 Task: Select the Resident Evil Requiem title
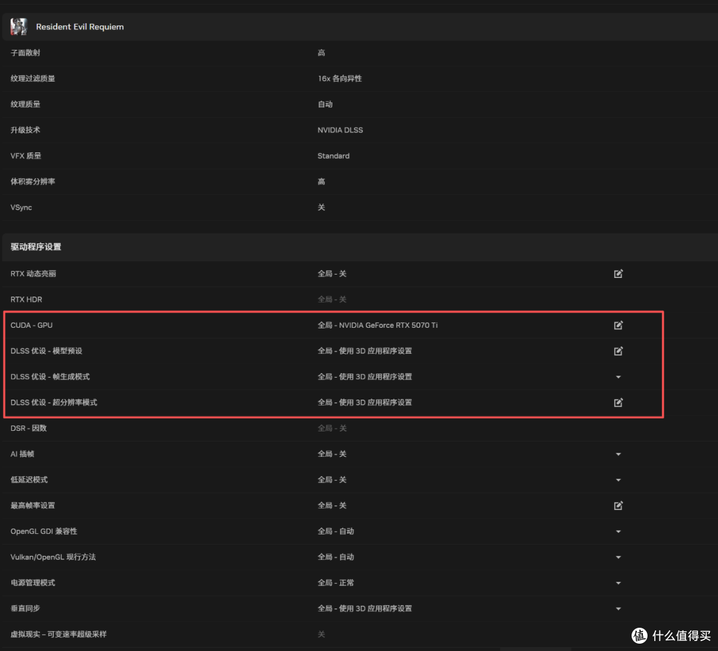80,27
